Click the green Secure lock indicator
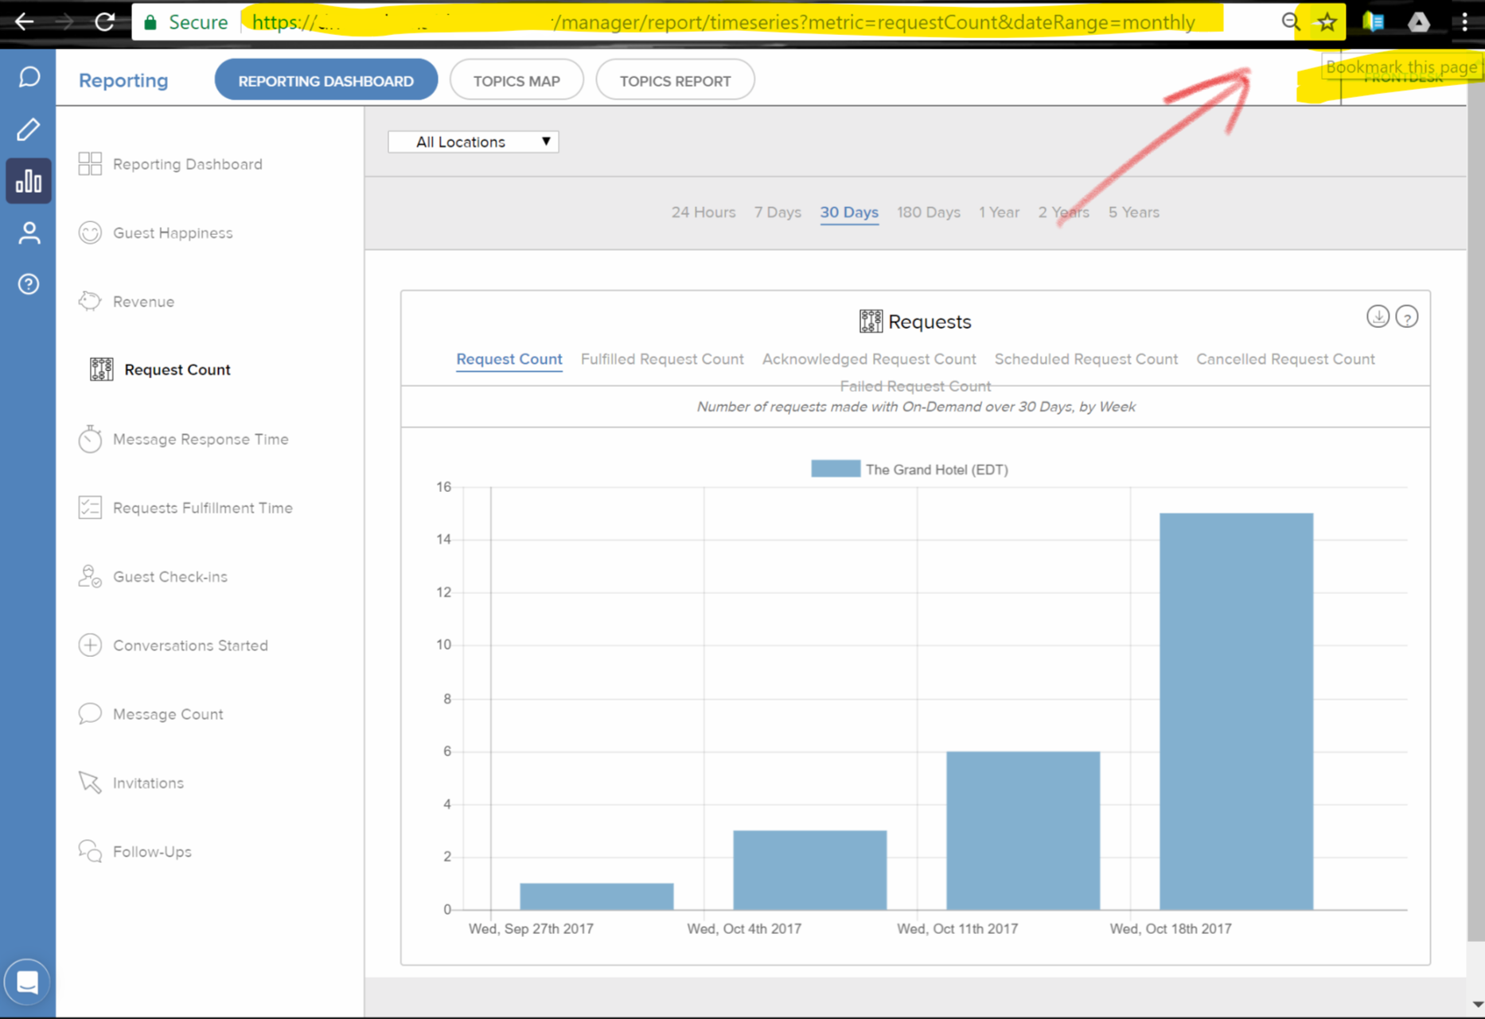Viewport: 1485px width, 1019px height. point(185,22)
